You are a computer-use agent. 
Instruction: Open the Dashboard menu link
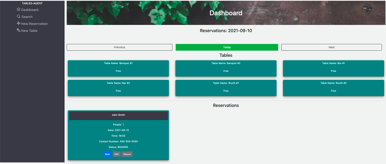(27, 10)
